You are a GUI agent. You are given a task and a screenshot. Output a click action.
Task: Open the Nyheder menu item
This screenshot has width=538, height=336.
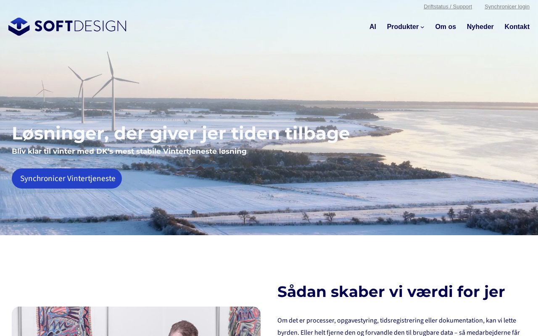(480, 27)
